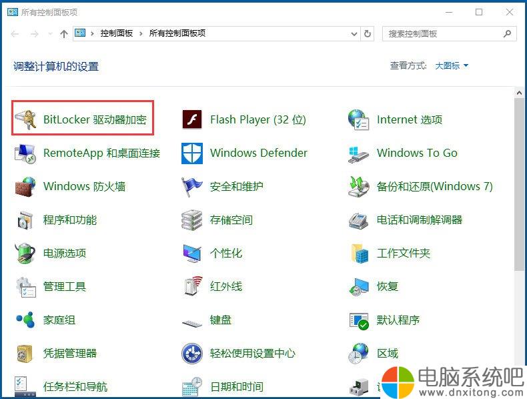Image resolution: width=527 pixels, height=399 pixels.
Task: Go to 控制面板 breadcrumb
Action: coord(117,33)
